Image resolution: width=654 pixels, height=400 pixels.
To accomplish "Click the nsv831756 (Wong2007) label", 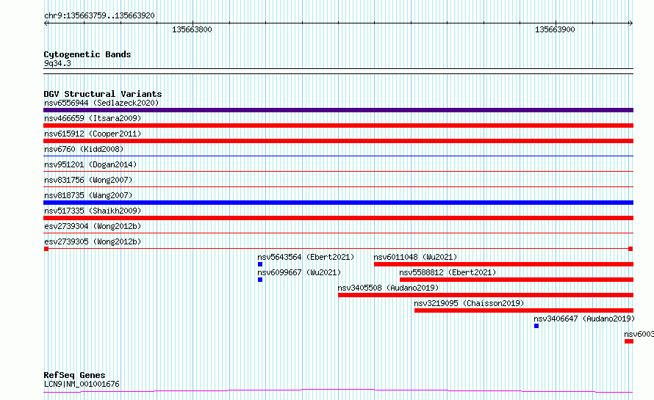I will 88,180.
